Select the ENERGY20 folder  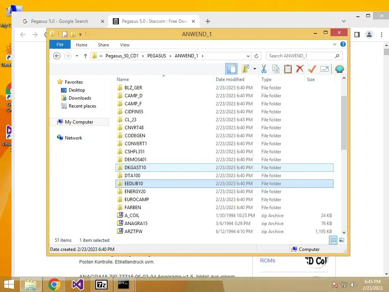(224, 192)
